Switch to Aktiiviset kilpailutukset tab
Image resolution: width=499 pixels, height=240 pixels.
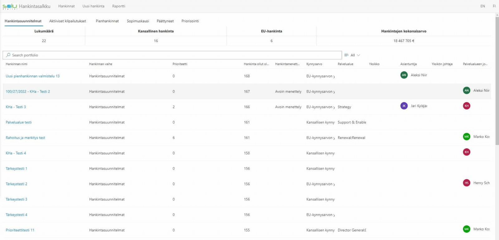68,21
